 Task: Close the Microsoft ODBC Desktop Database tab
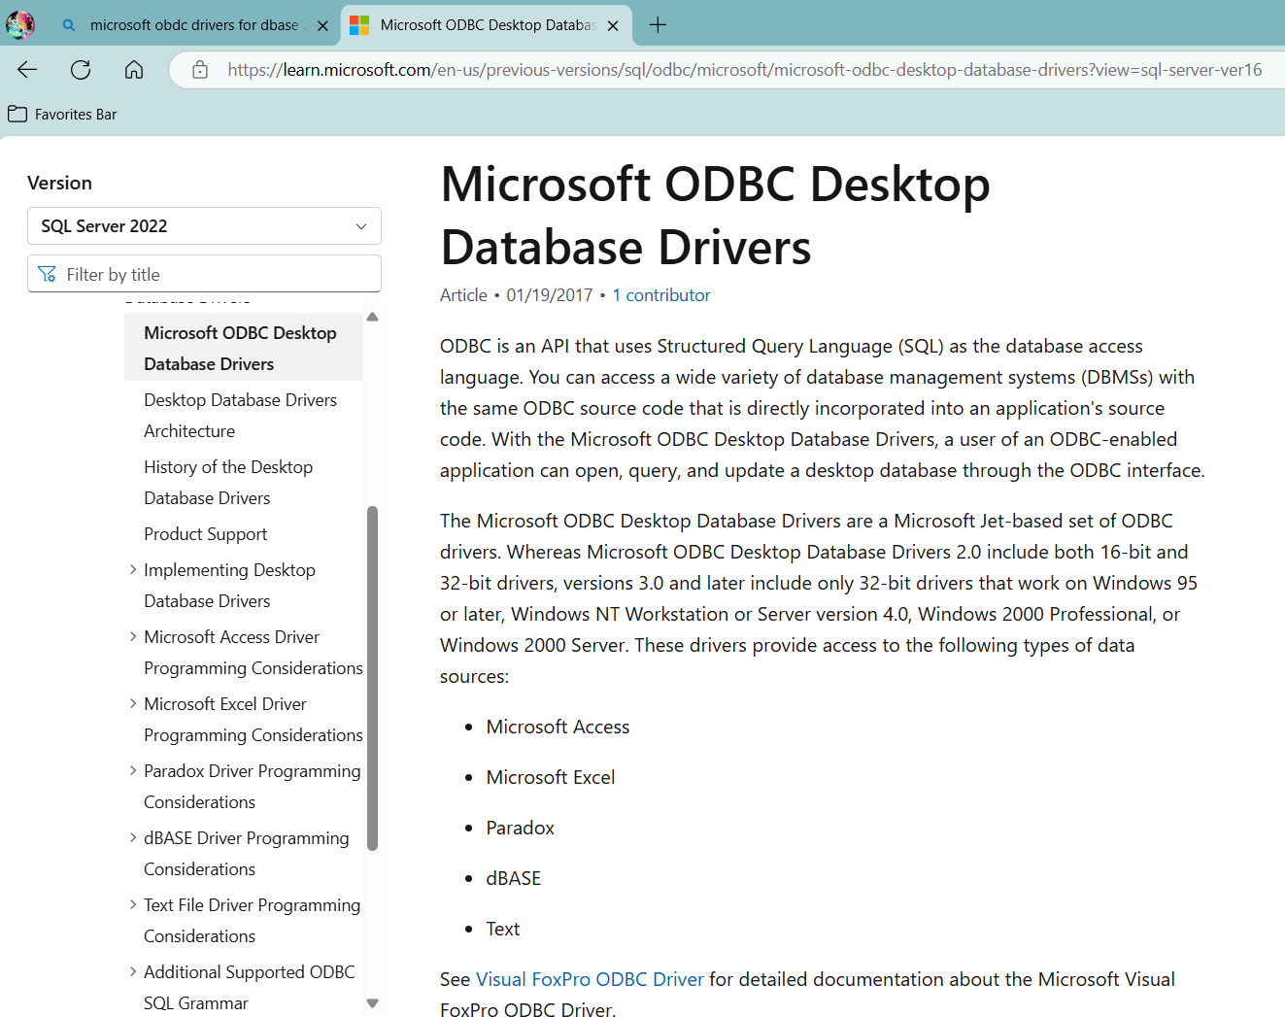click(613, 26)
